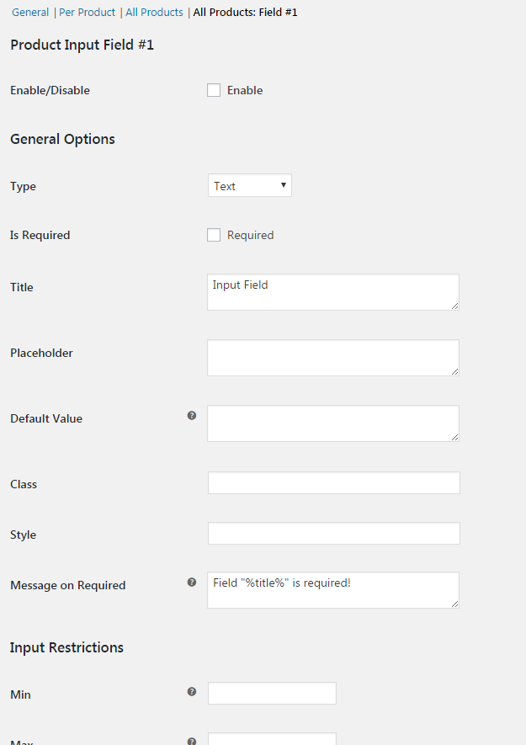Screen dimensions: 526x745
Task: Click the Class input field
Action: (333, 482)
